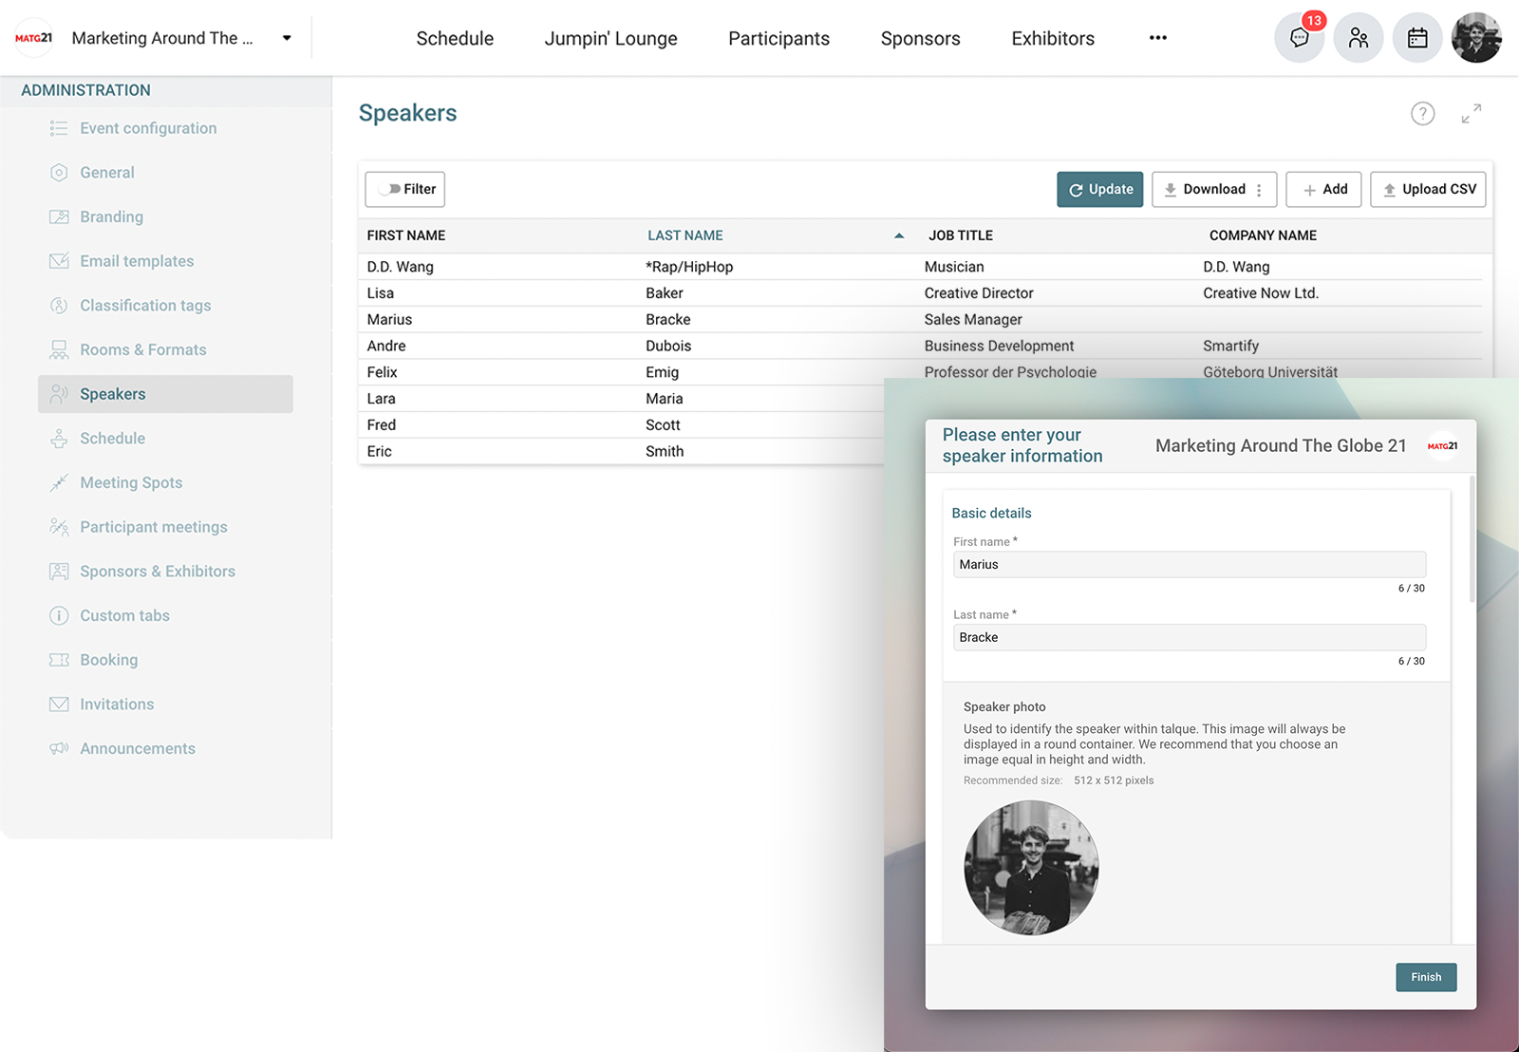Screen dimensions: 1519x1052
Task: Go to Jumpin' Lounge tab
Action: click(610, 39)
